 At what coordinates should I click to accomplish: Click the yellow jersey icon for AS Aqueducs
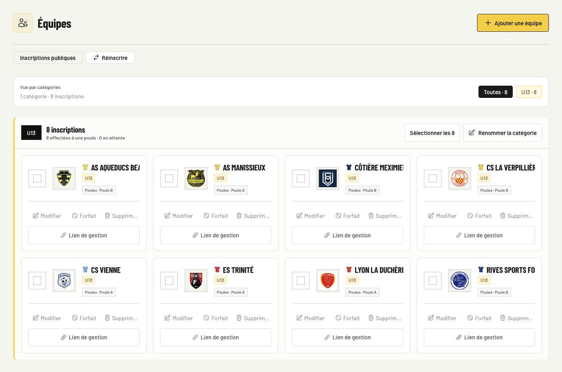tap(85, 167)
